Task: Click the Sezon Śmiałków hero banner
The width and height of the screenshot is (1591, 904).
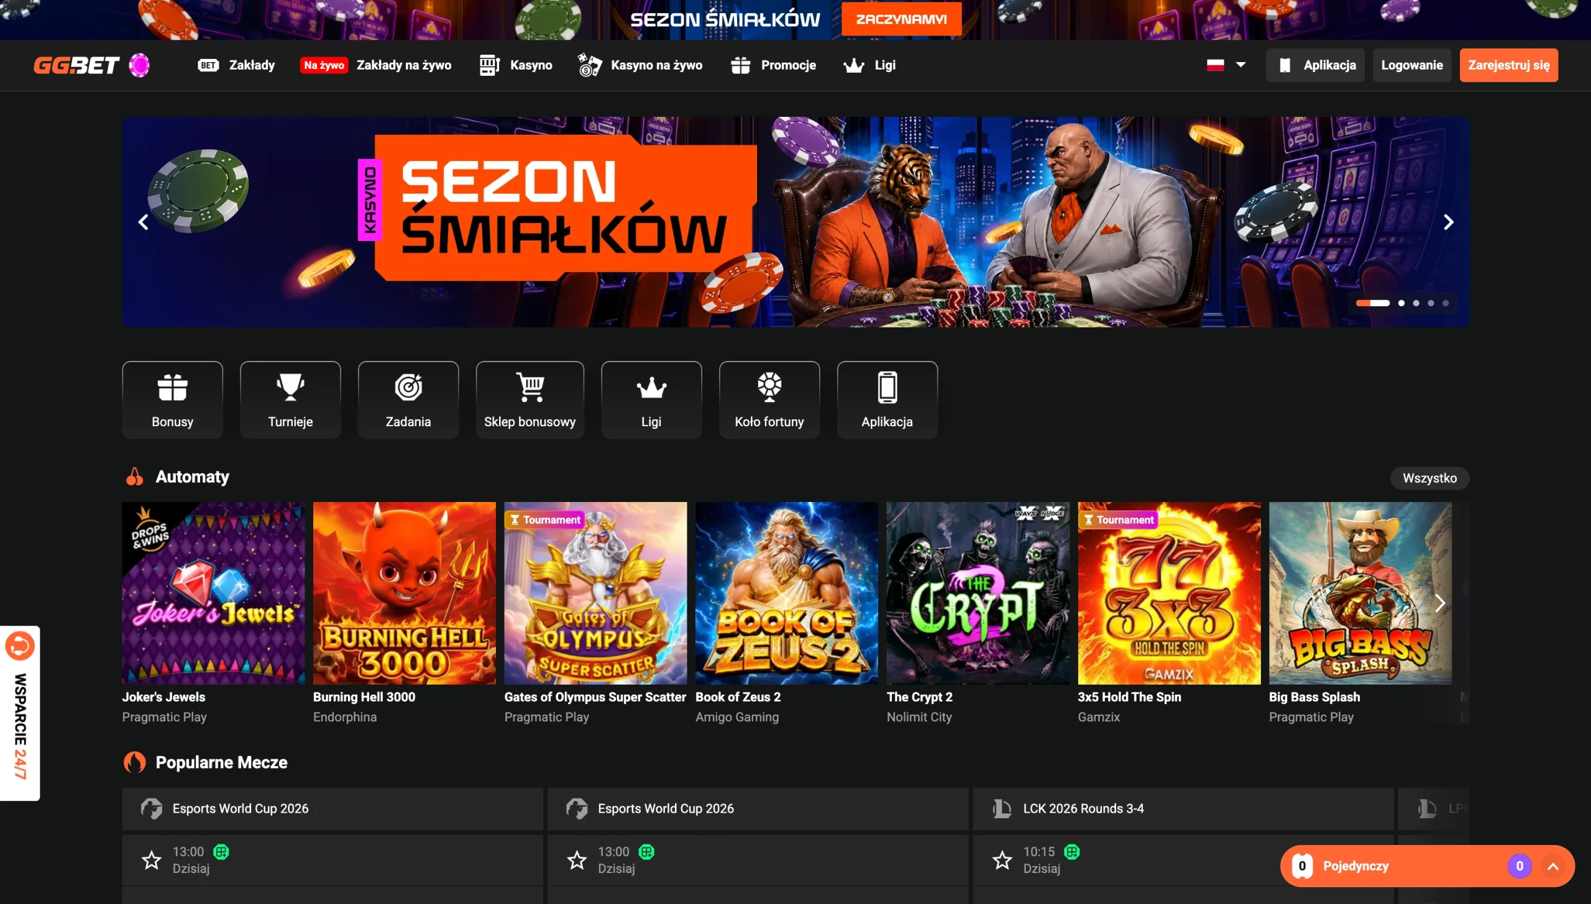Action: 795,222
